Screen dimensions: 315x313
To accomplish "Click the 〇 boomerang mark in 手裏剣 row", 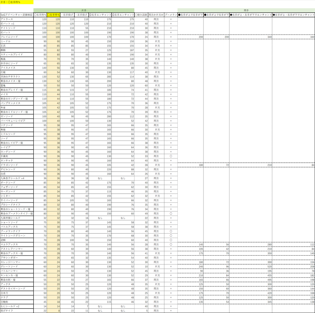I will 171,156.
